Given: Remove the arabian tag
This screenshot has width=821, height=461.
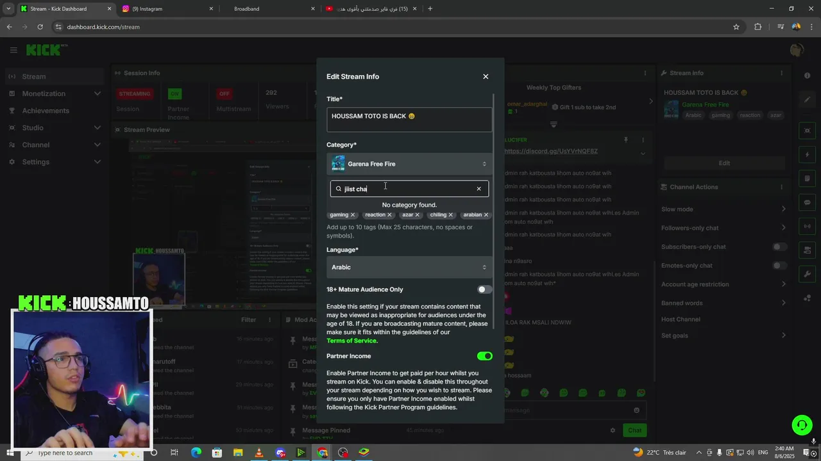Looking at the screenshot, I should 486,215.
